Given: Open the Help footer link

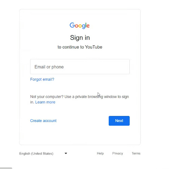Looking at the screenshot, I should click(x=100, y=153).
